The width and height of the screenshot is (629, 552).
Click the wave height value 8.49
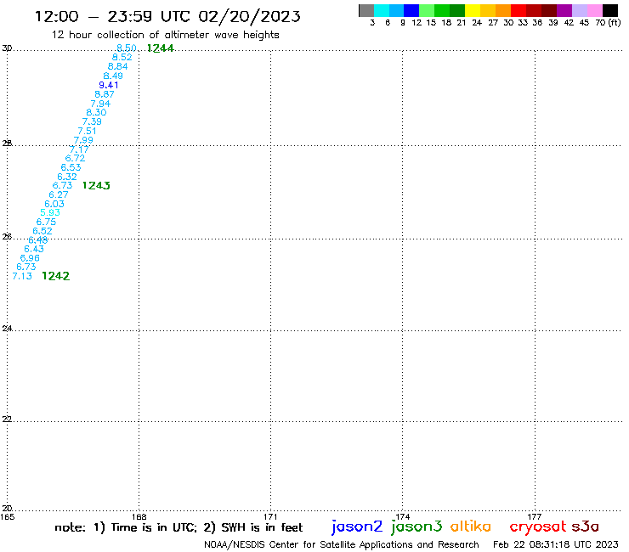[113, 76]
